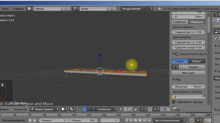220x123 pixels.
Task: Adjust the edge Средний вес ск slider
Action: tap(188, 42)
